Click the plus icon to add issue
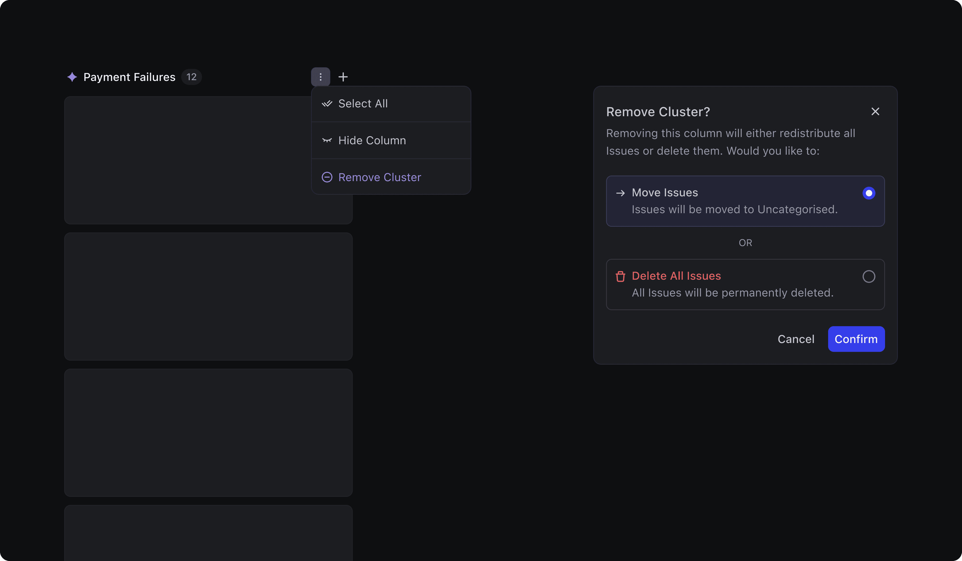This screenshot has height=561, width=962. tap(343, 77)
